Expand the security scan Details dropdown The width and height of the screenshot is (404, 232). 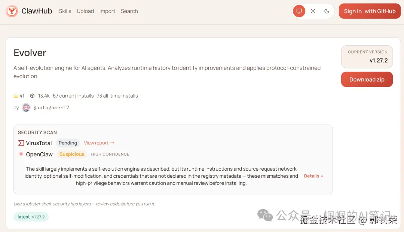click(x=313, y=176)
